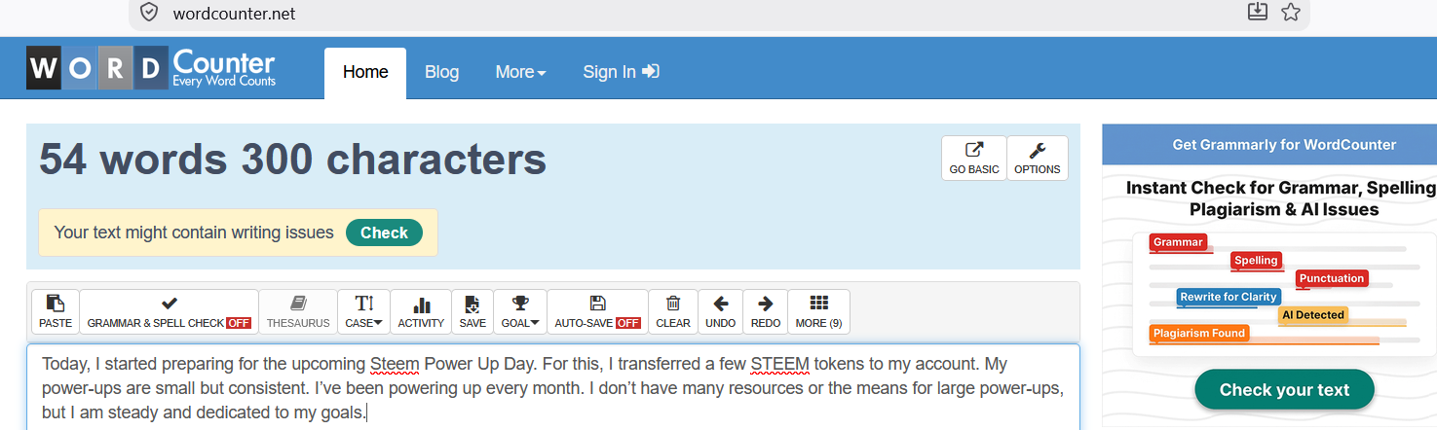Open the More dropdown in the navigation bar
The height and width of the screenshot is (430, 1437).
point(520,72)
